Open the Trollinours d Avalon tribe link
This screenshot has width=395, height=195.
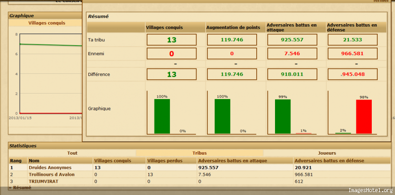tap(52, 174)
